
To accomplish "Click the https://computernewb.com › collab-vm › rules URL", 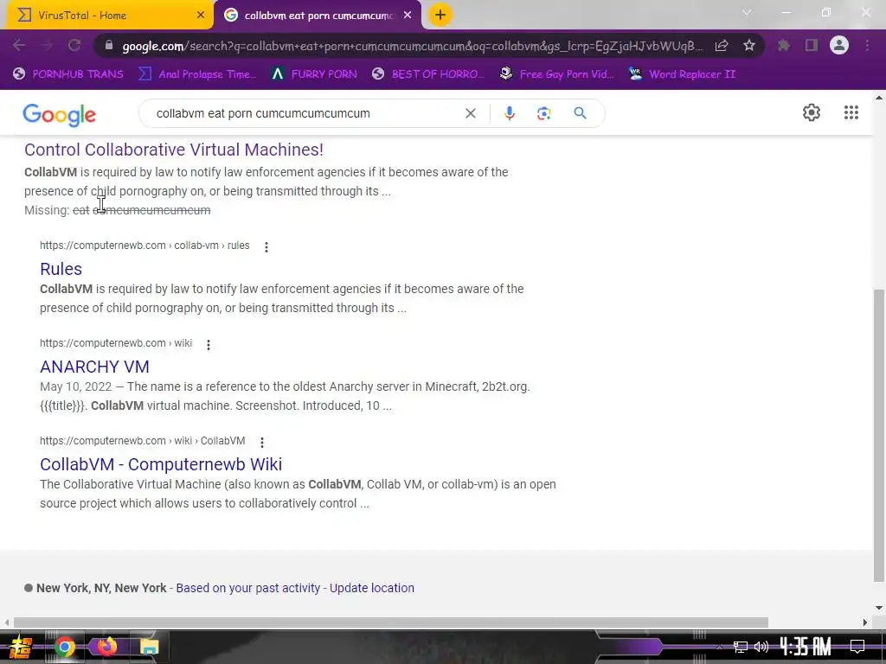I will [x=144, y=246].
